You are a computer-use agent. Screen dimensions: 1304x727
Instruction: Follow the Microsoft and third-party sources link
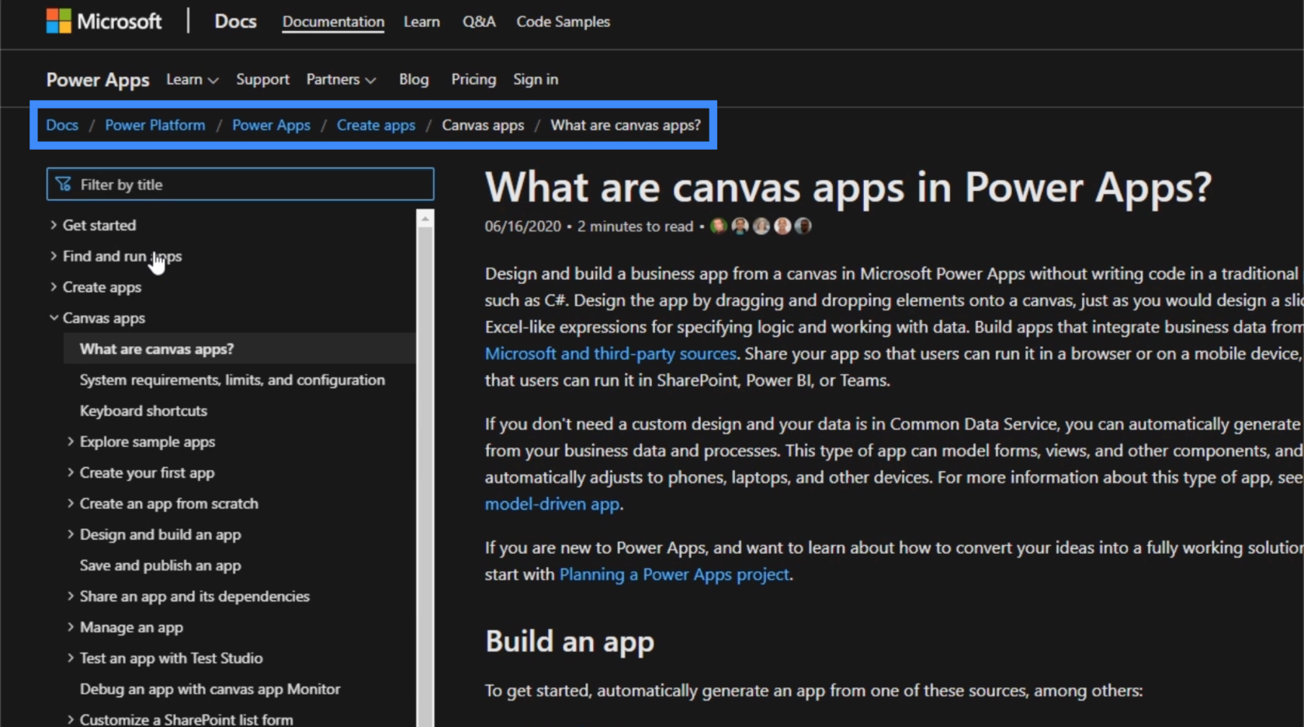[610, 354]
